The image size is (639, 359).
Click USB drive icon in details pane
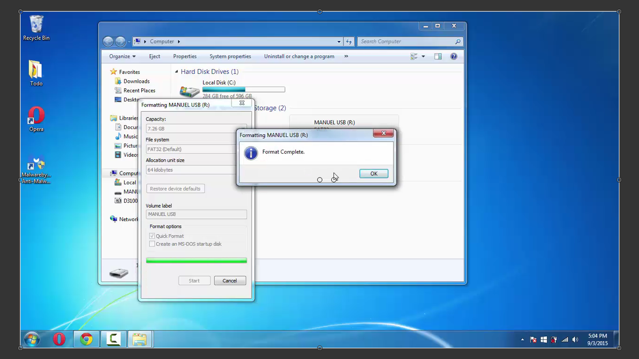tap(119, 273)
